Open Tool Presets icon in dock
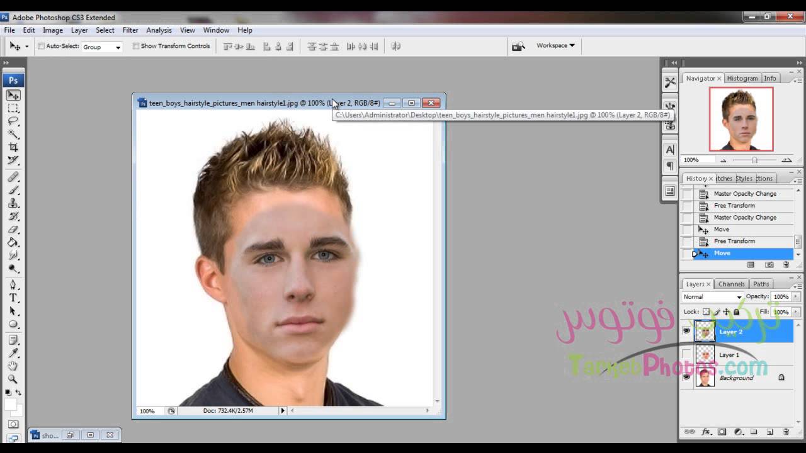The image size is (806, 453). point(670,82)
